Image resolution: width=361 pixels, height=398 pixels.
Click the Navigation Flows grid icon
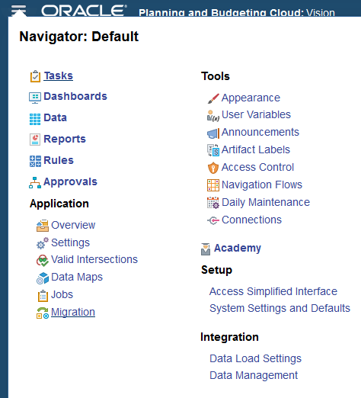tap(213, 185)
